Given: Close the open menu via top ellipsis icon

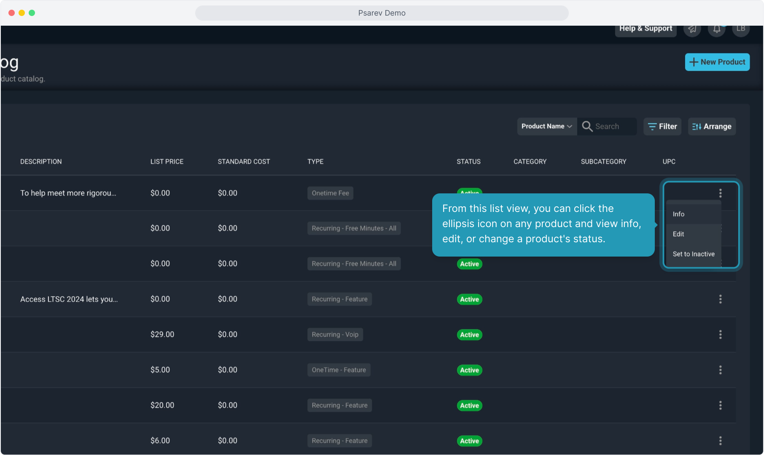Looking at the screenshot, I should pos(720,193).
